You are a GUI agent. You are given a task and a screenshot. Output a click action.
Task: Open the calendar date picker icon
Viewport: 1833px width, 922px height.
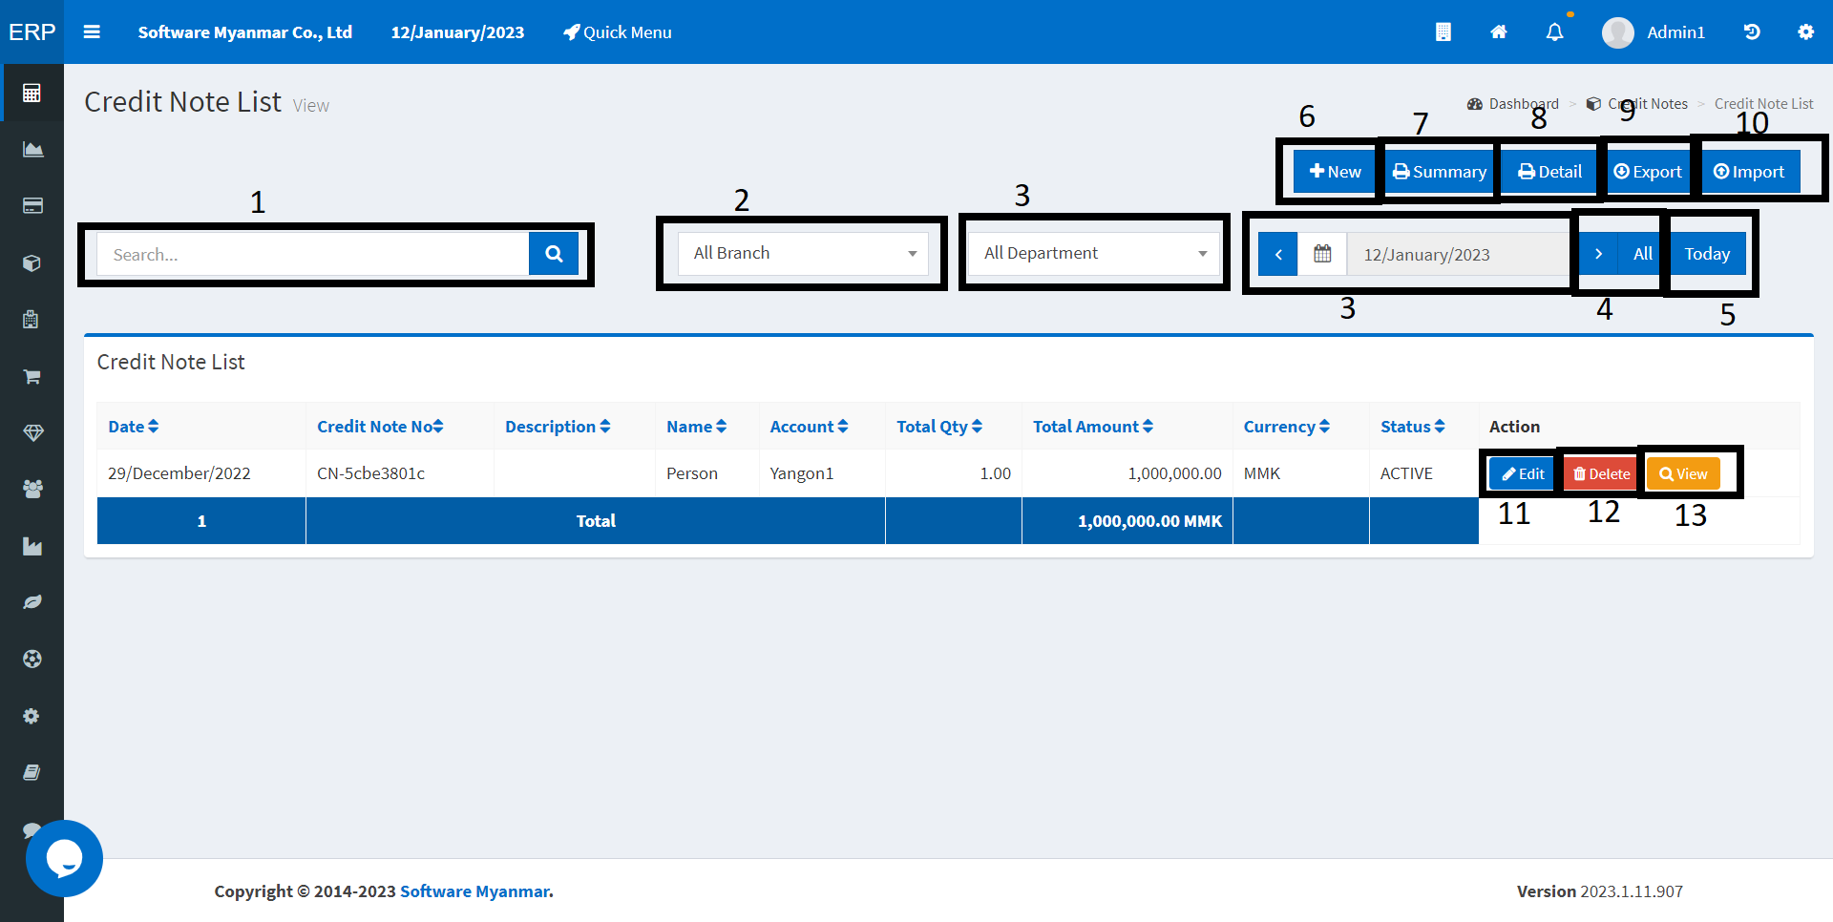point(1322,255)
